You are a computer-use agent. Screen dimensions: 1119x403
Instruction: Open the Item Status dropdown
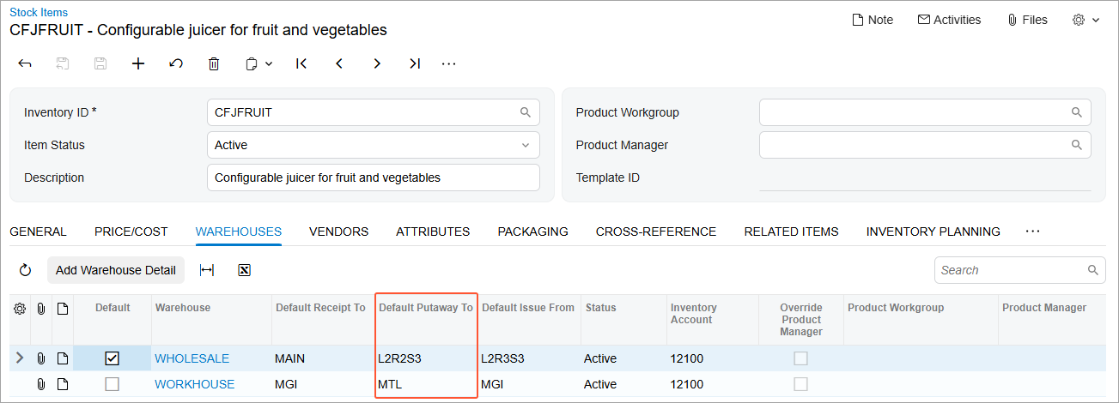374,145
